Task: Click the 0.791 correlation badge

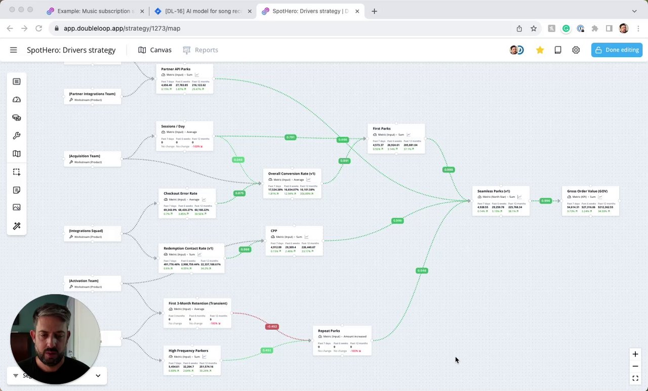Action: 290,137
